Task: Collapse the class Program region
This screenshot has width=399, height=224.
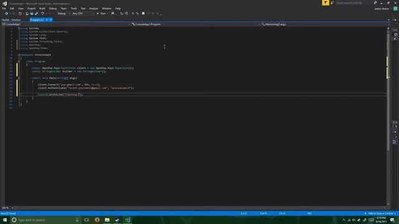Action: pos(19,62)
